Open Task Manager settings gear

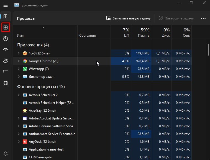tap(6, 154)
